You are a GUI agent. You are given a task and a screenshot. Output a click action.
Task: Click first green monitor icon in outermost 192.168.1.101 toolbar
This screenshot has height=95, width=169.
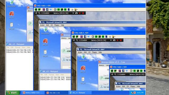36,9
